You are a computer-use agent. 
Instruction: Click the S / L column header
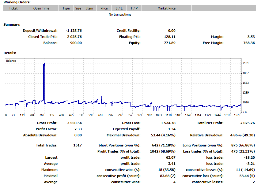tap(119, 8)
